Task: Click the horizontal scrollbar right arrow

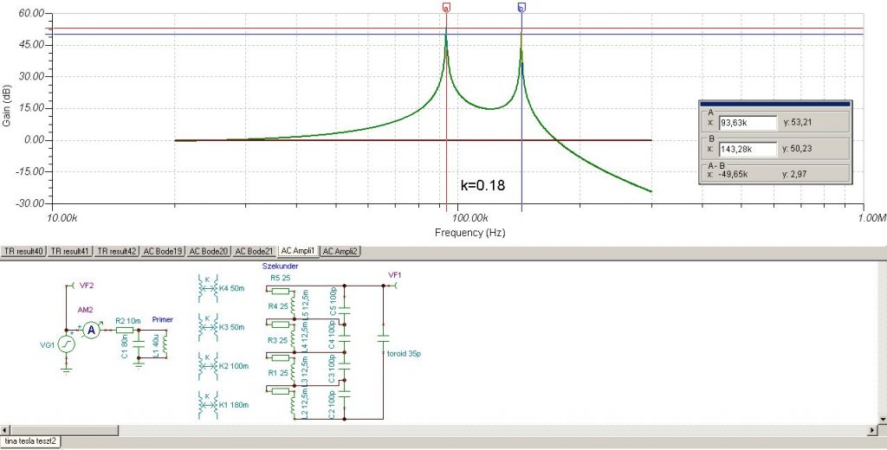Action: [871, 430]
